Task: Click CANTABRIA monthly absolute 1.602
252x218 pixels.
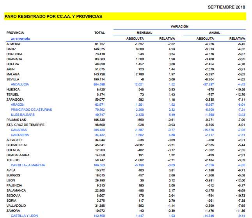Action: pos(140,135)
